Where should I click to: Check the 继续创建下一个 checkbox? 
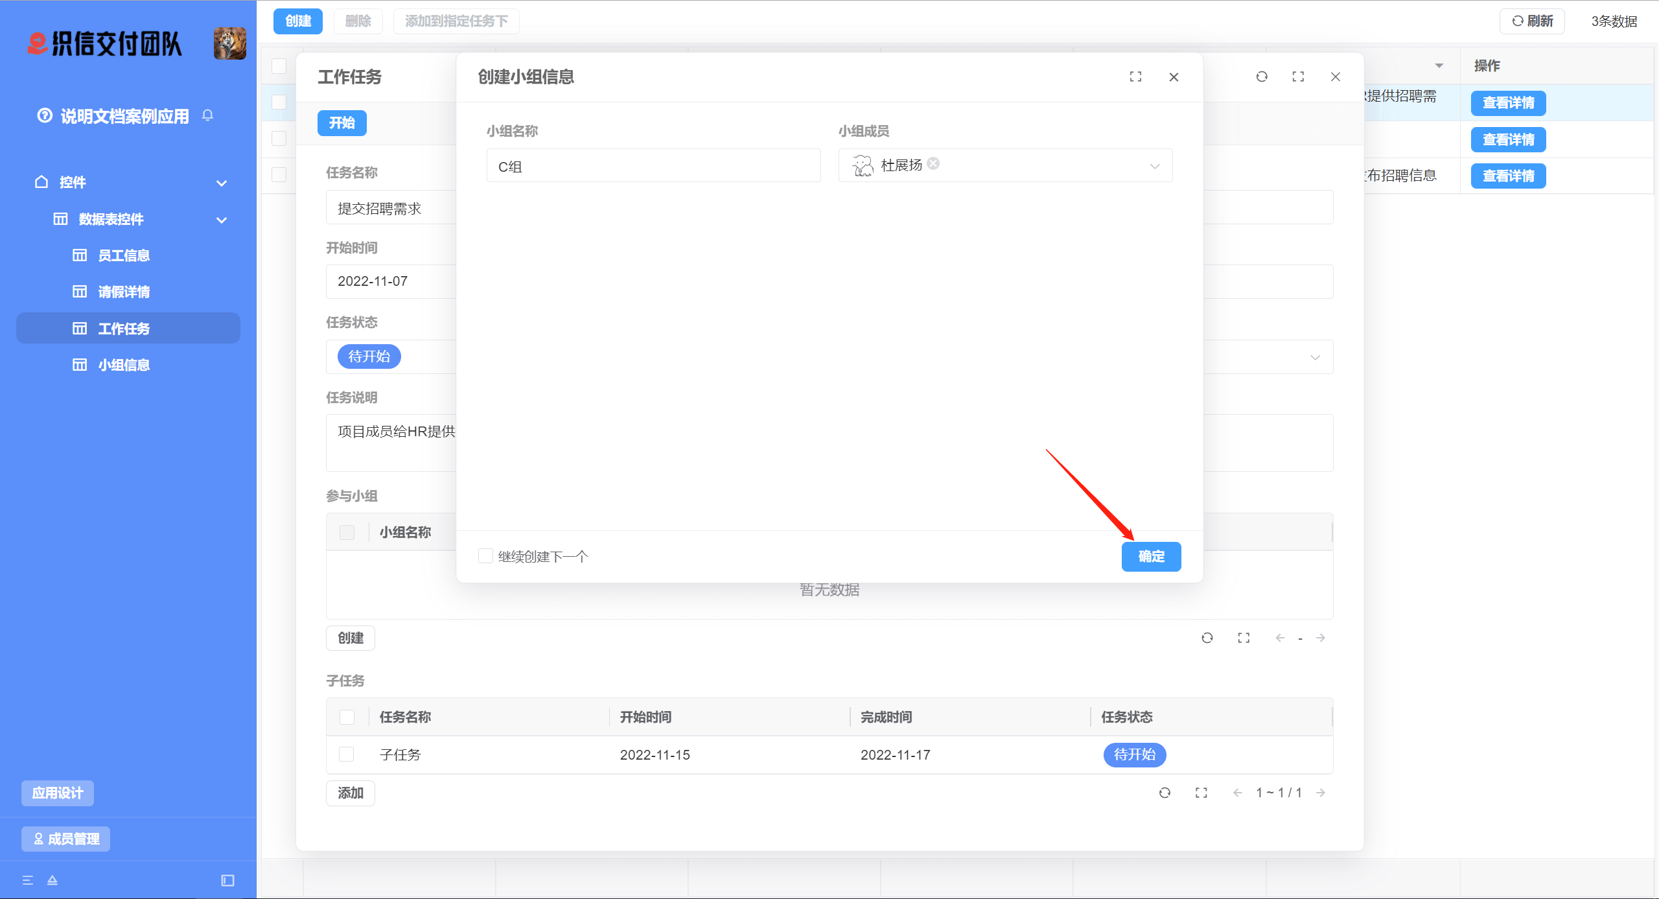coord(485,556)
